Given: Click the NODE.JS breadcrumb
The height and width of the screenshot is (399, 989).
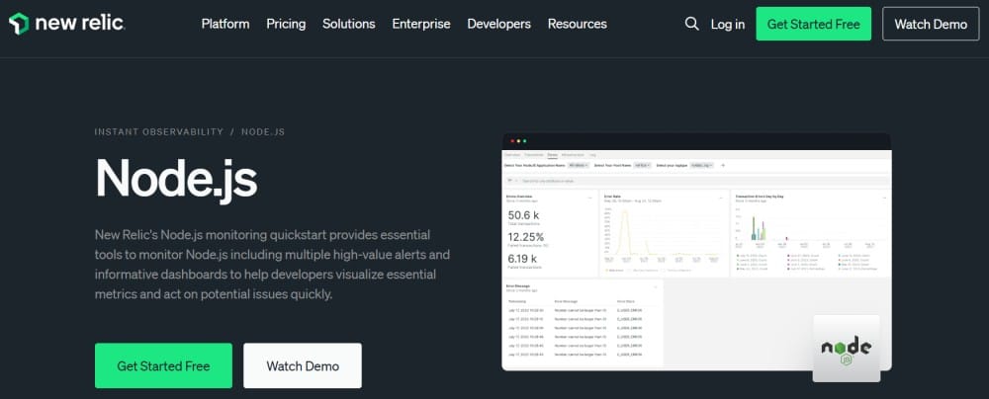Looking at the screenshot, I should (x=263, y=131).
